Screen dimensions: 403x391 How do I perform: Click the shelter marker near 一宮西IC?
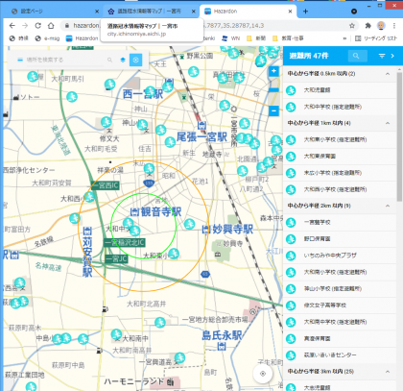click(x=89, y=197)
